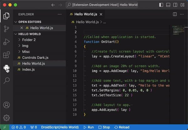Open the Run and Debug view
The height and width of the screenshot is (130, 188).
[x=6, y=42]
